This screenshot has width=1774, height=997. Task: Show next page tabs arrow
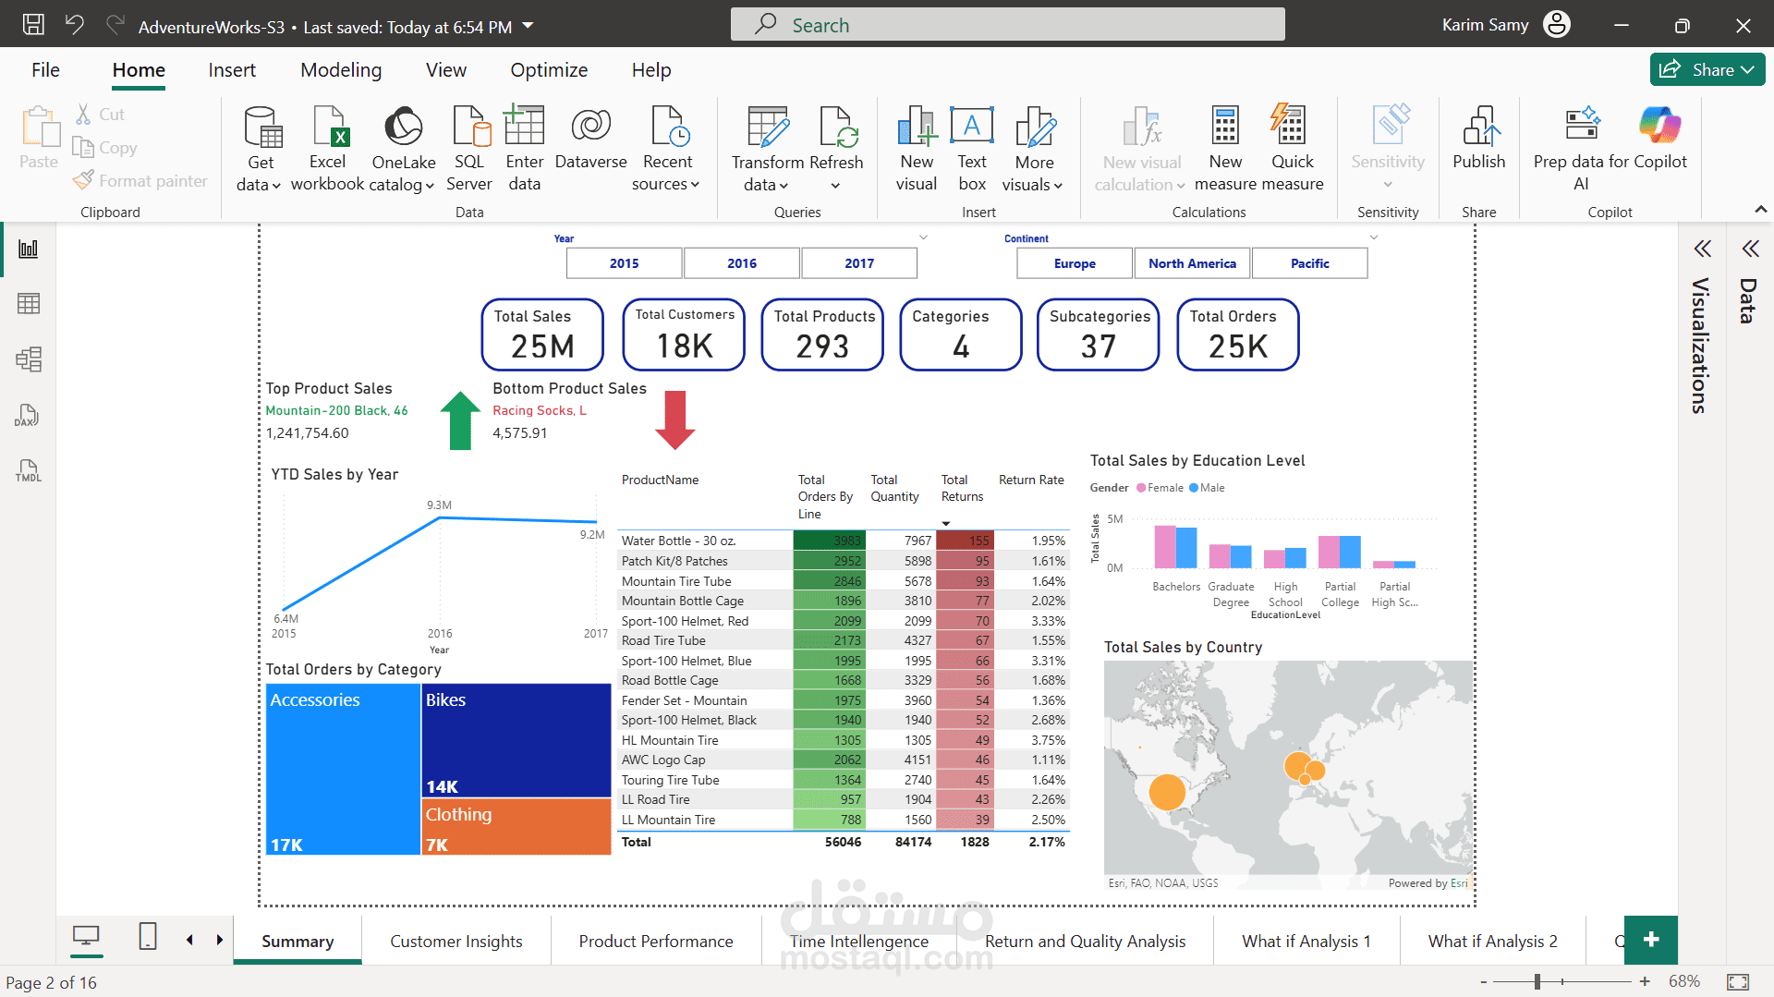[220, 940]
